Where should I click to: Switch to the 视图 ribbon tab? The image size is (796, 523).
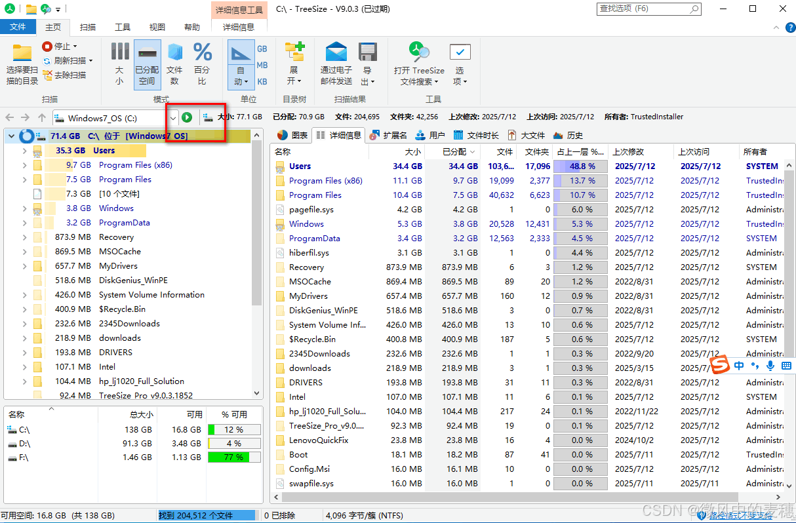point(157,27)
